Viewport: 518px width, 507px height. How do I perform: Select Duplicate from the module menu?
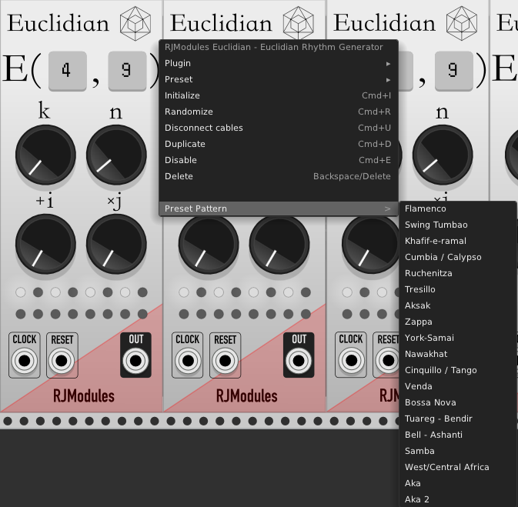click(x=278, y=144)
